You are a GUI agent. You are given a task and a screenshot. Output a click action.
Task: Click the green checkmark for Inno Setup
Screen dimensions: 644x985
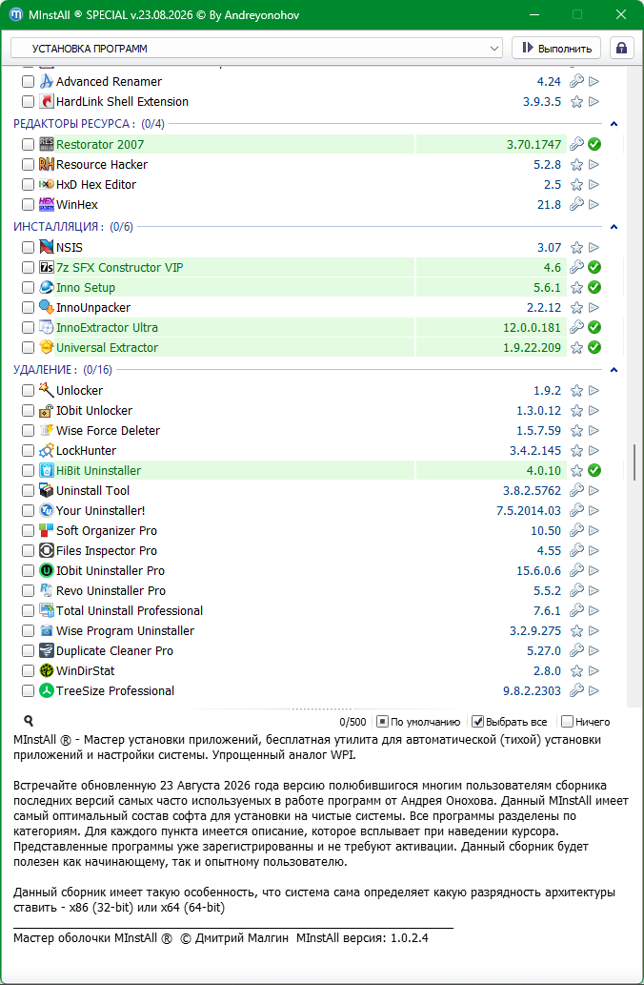click(594, 288)
